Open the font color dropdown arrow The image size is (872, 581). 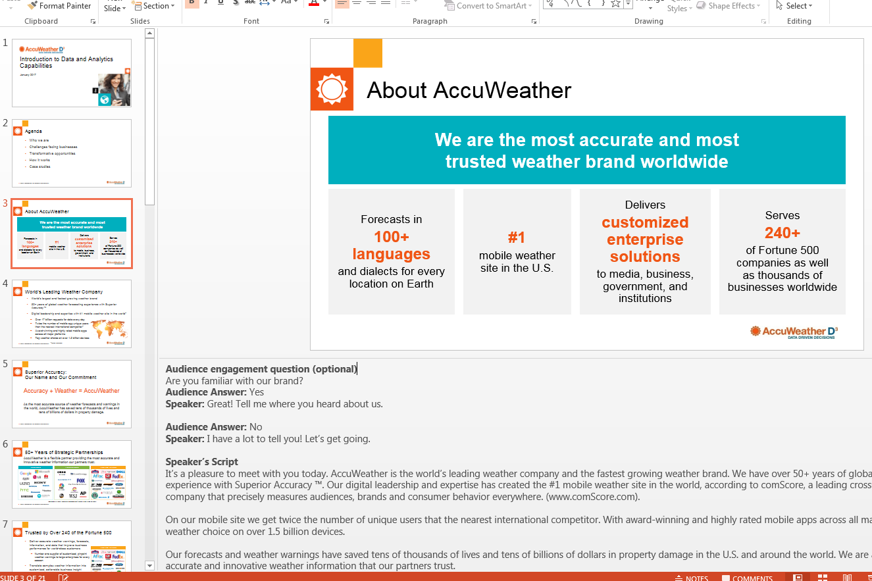tap(324, 3)
